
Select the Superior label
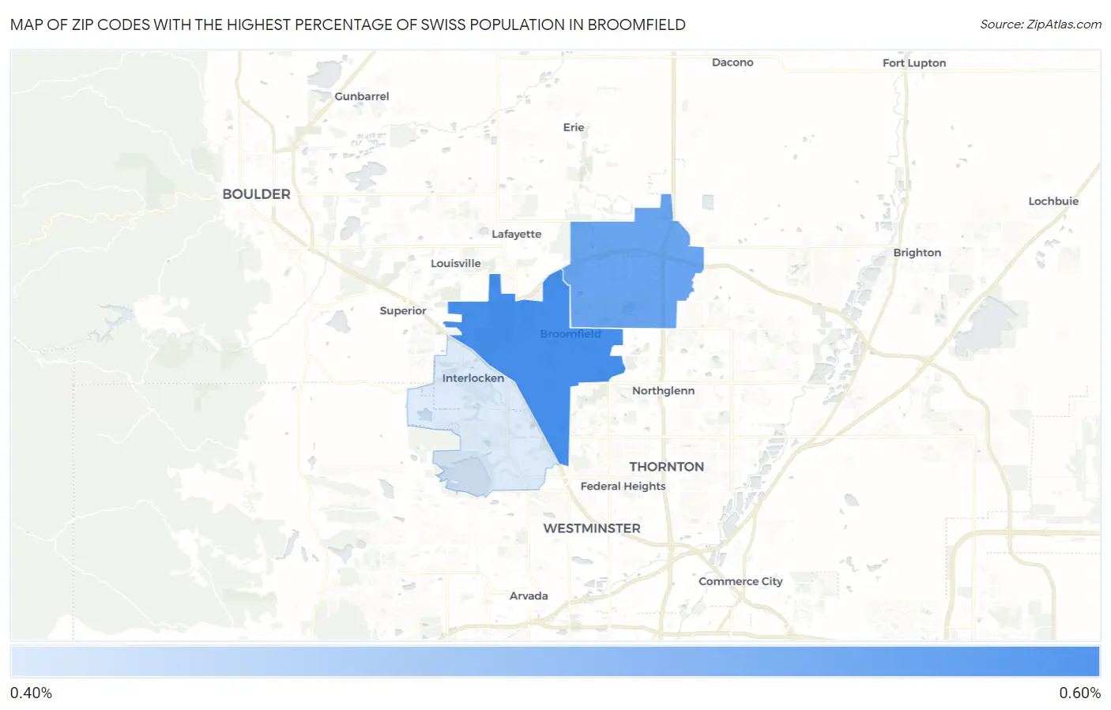point(403,311)
